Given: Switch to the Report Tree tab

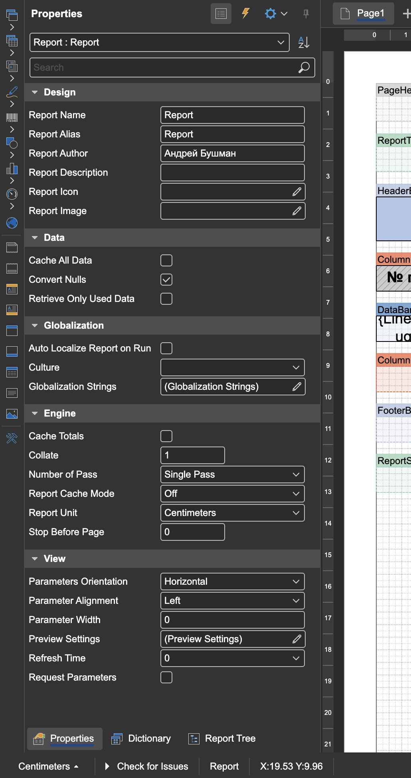Looking at the screenshot, I should click(222, 739).
